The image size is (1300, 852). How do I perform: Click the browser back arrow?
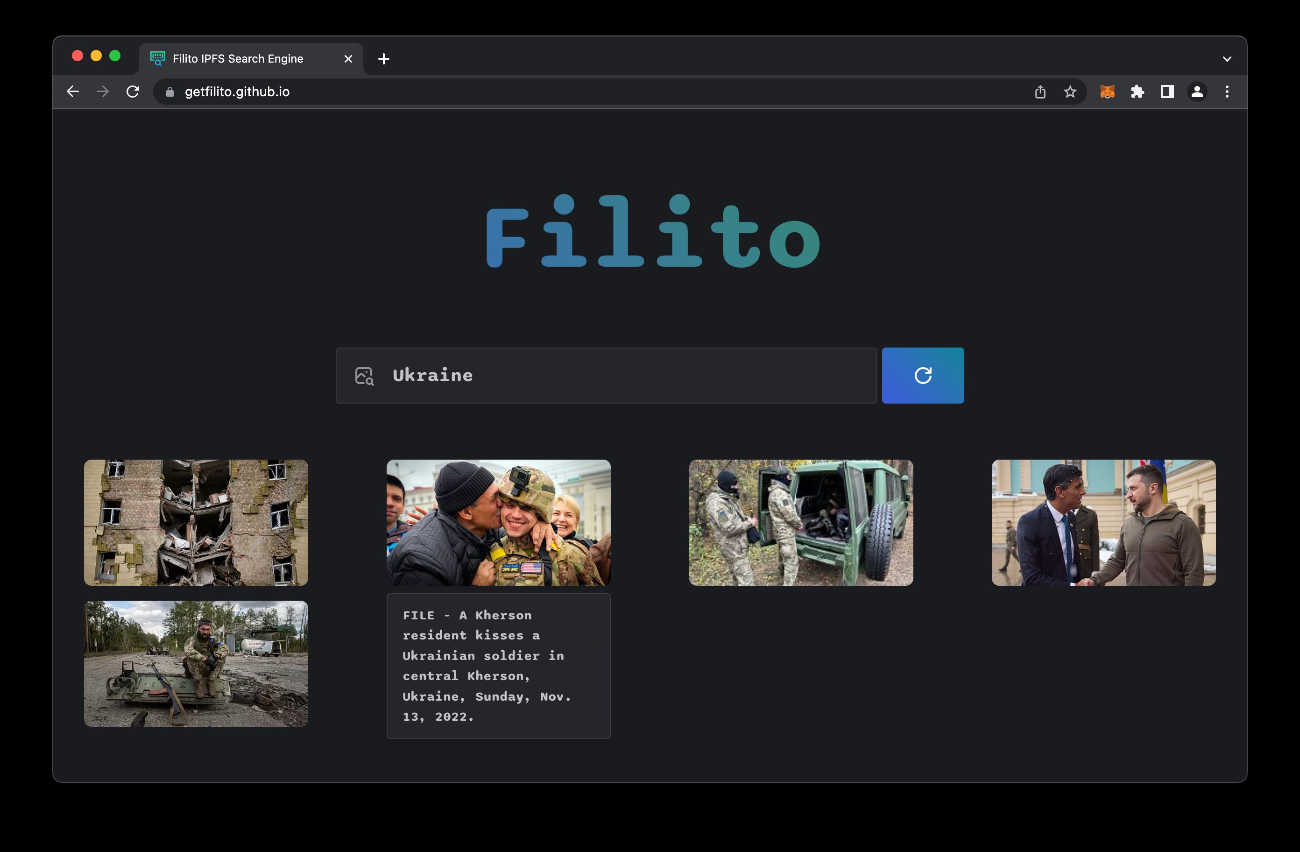pos(73,92)
